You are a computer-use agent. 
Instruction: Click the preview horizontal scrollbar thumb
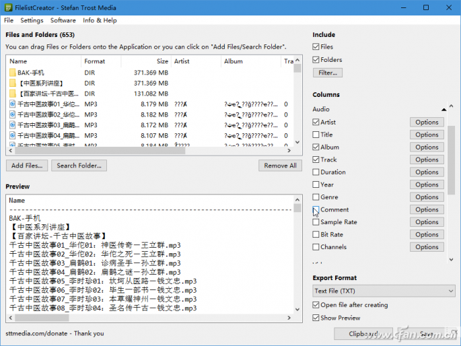pyautogui.click(x=42, y=318)
